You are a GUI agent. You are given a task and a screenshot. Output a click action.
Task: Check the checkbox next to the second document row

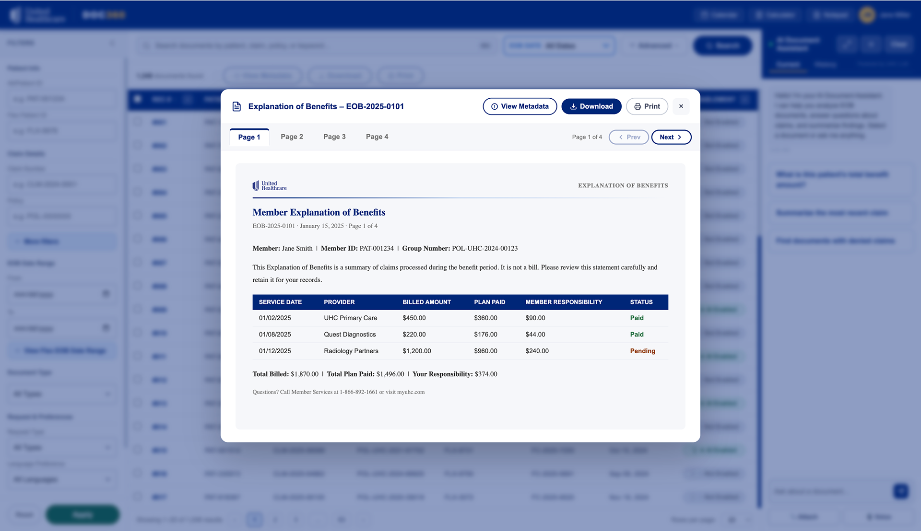click(138, 146)
